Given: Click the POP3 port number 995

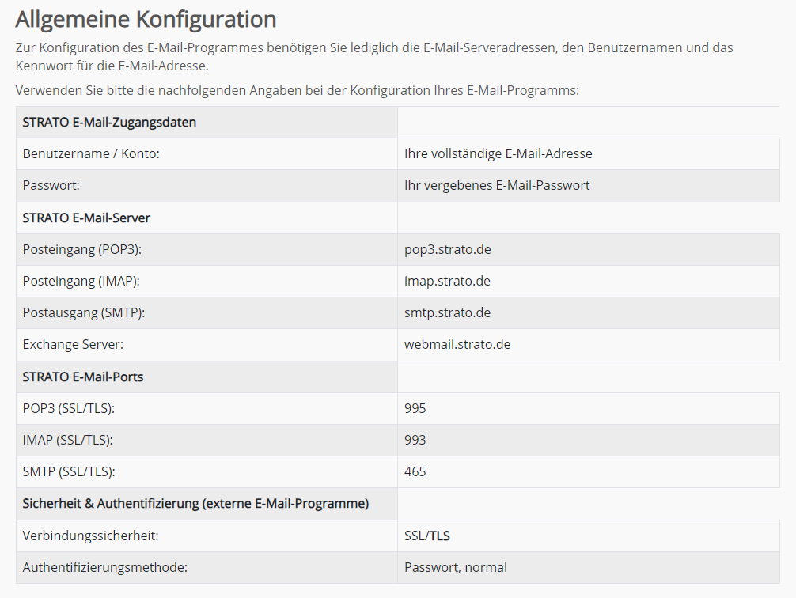Looking at the screenshot, I should (x=415, y=408).
